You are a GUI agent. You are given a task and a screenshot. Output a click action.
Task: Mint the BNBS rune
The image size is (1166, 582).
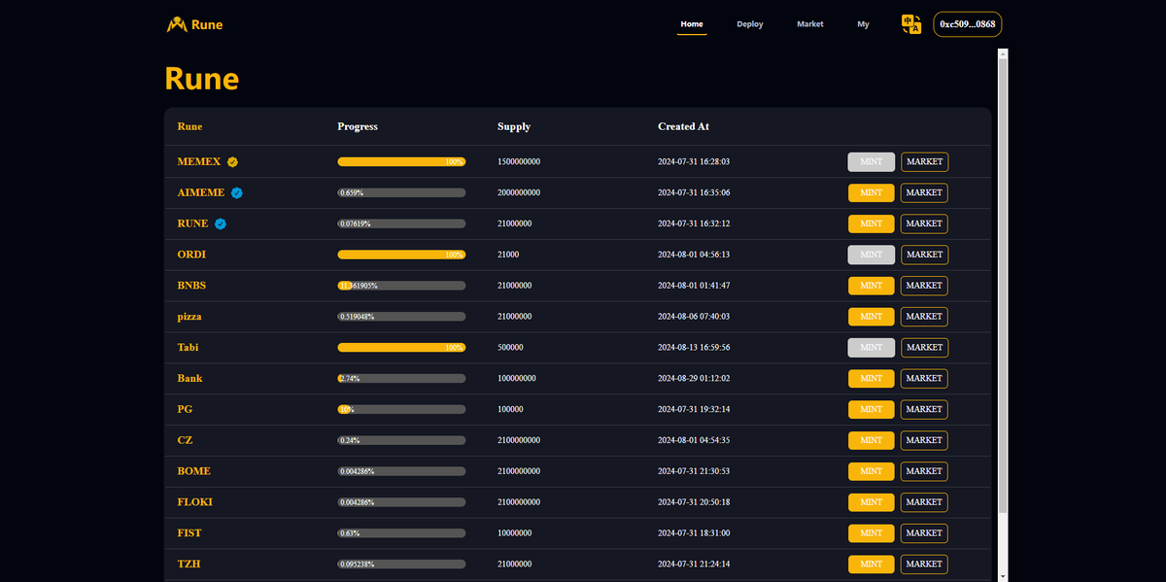click(872, 286)
